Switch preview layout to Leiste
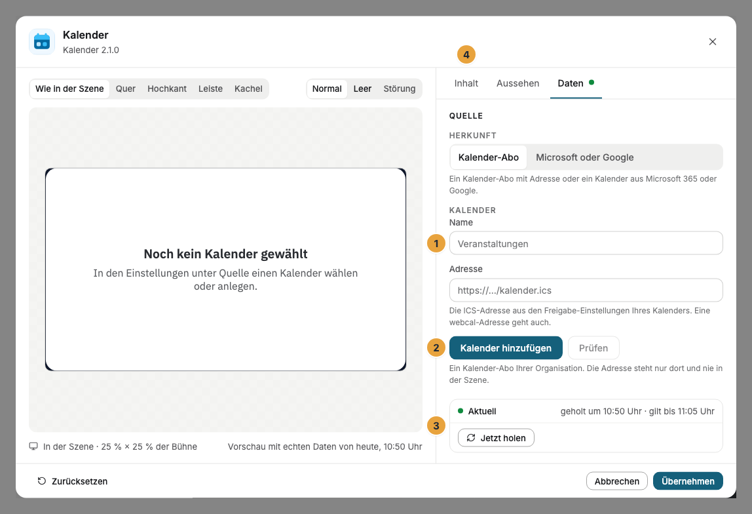Screen dimensions: 752x514 point(210,89)
